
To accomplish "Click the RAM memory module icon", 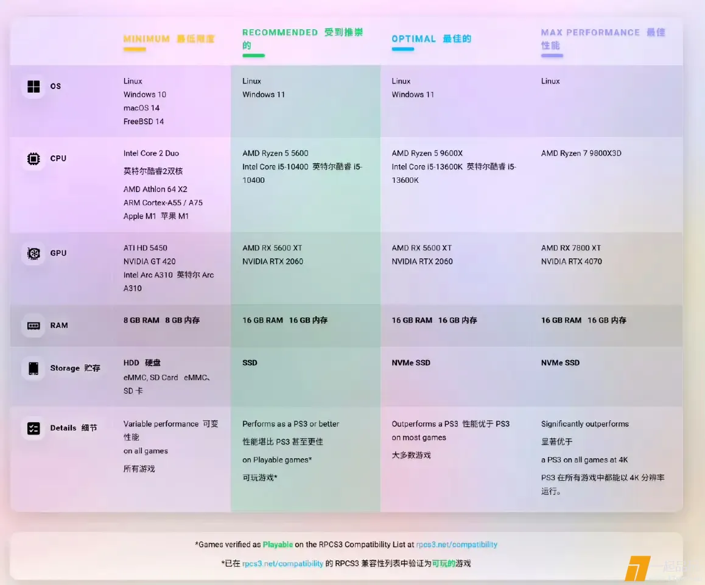I will point(33,326).
